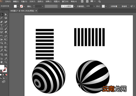Open brush definition '3 点圆形' dropdown
136x96 pixels.
pos(75,6)
